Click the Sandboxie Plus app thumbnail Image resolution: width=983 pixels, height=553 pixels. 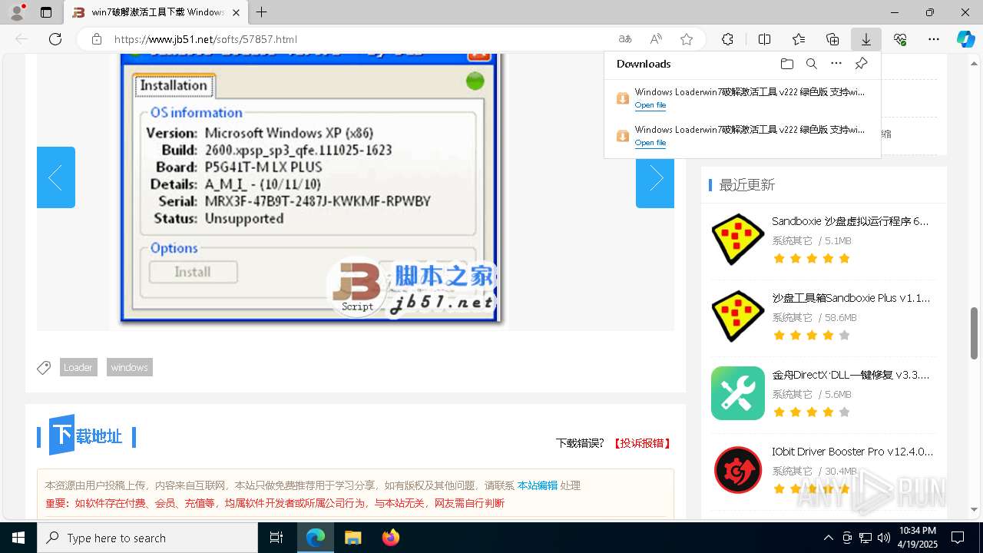click(x=737, y=316)
